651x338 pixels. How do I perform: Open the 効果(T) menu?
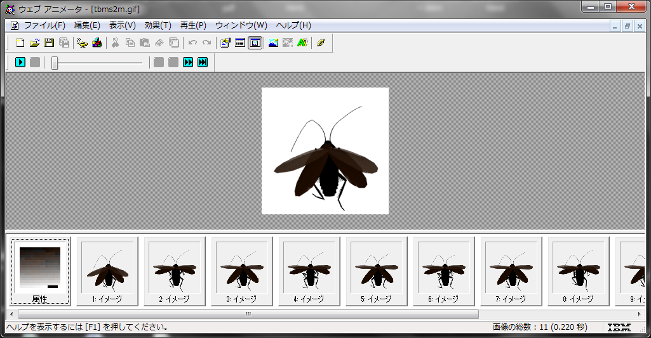(x=158, y=25)
